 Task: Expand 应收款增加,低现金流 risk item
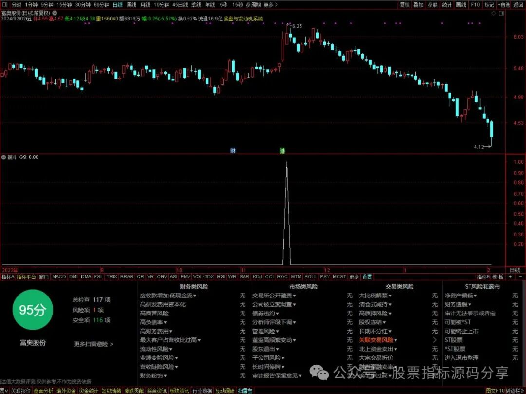click(168, 295)
